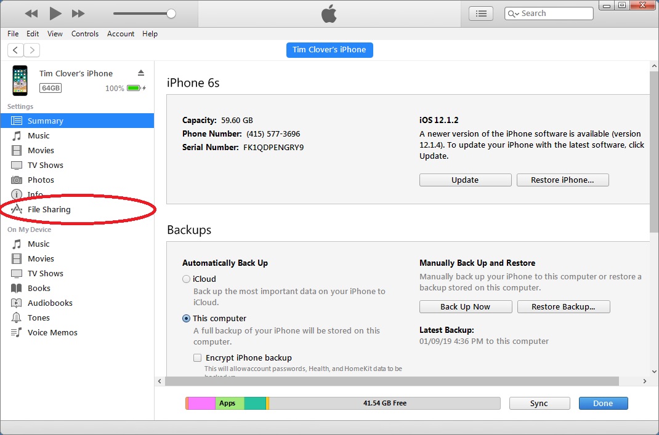Click the Sync button
The height and width of the screenshot is (435, 659).
tap(540, 403)
